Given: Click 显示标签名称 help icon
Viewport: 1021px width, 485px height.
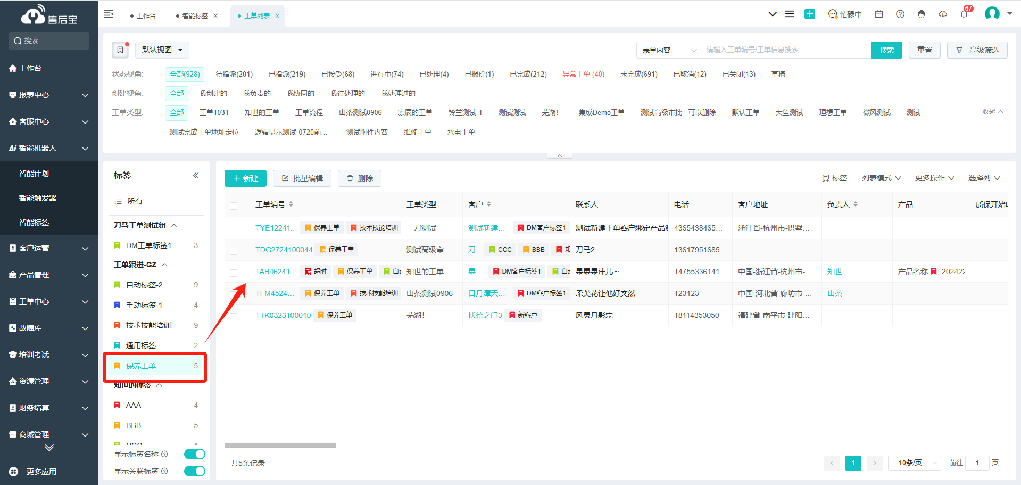Looking at the screenshot, I should pyautogui.click(x=164, y=454).
